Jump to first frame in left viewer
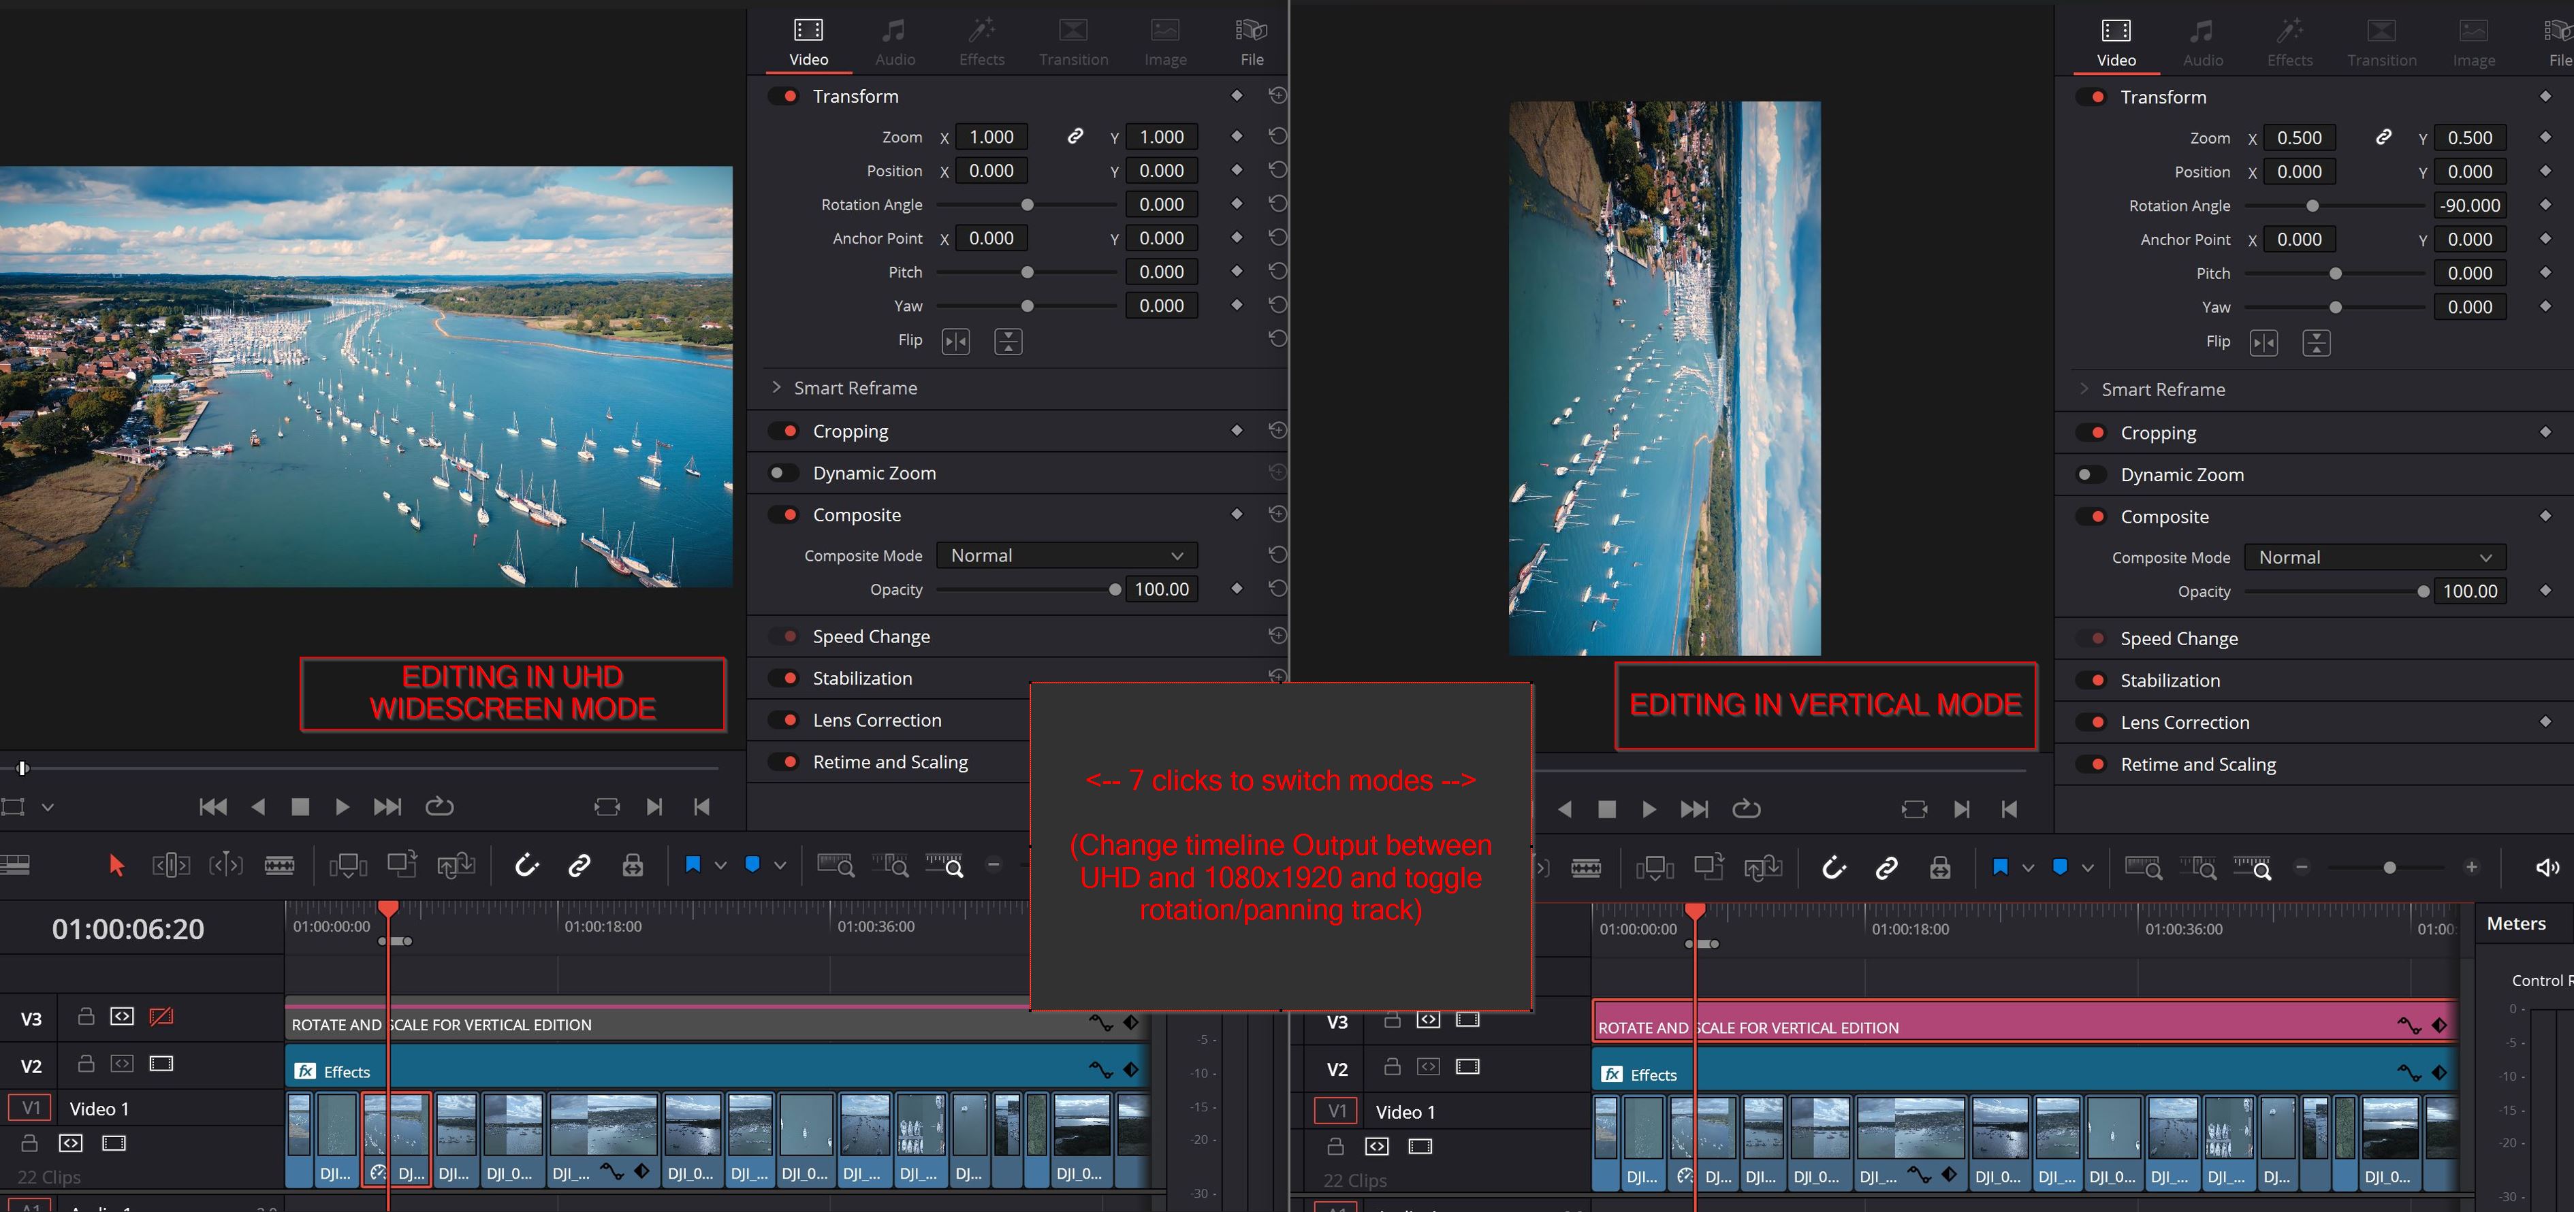 [213, 806]
